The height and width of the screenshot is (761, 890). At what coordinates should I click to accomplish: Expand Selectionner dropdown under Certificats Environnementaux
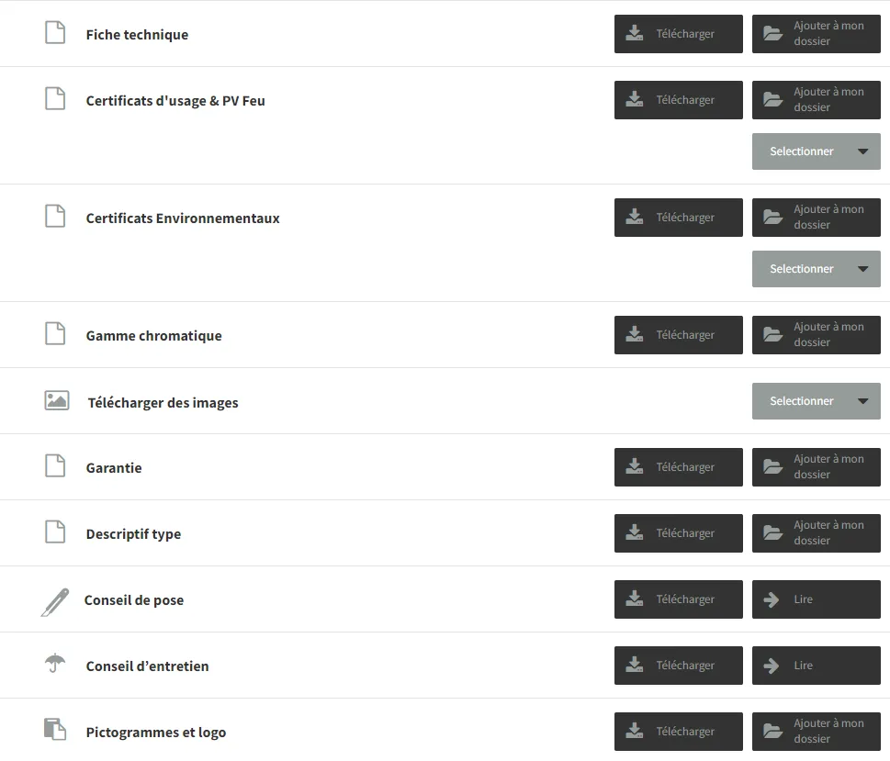pyautogui.click(x=816, y=269)
